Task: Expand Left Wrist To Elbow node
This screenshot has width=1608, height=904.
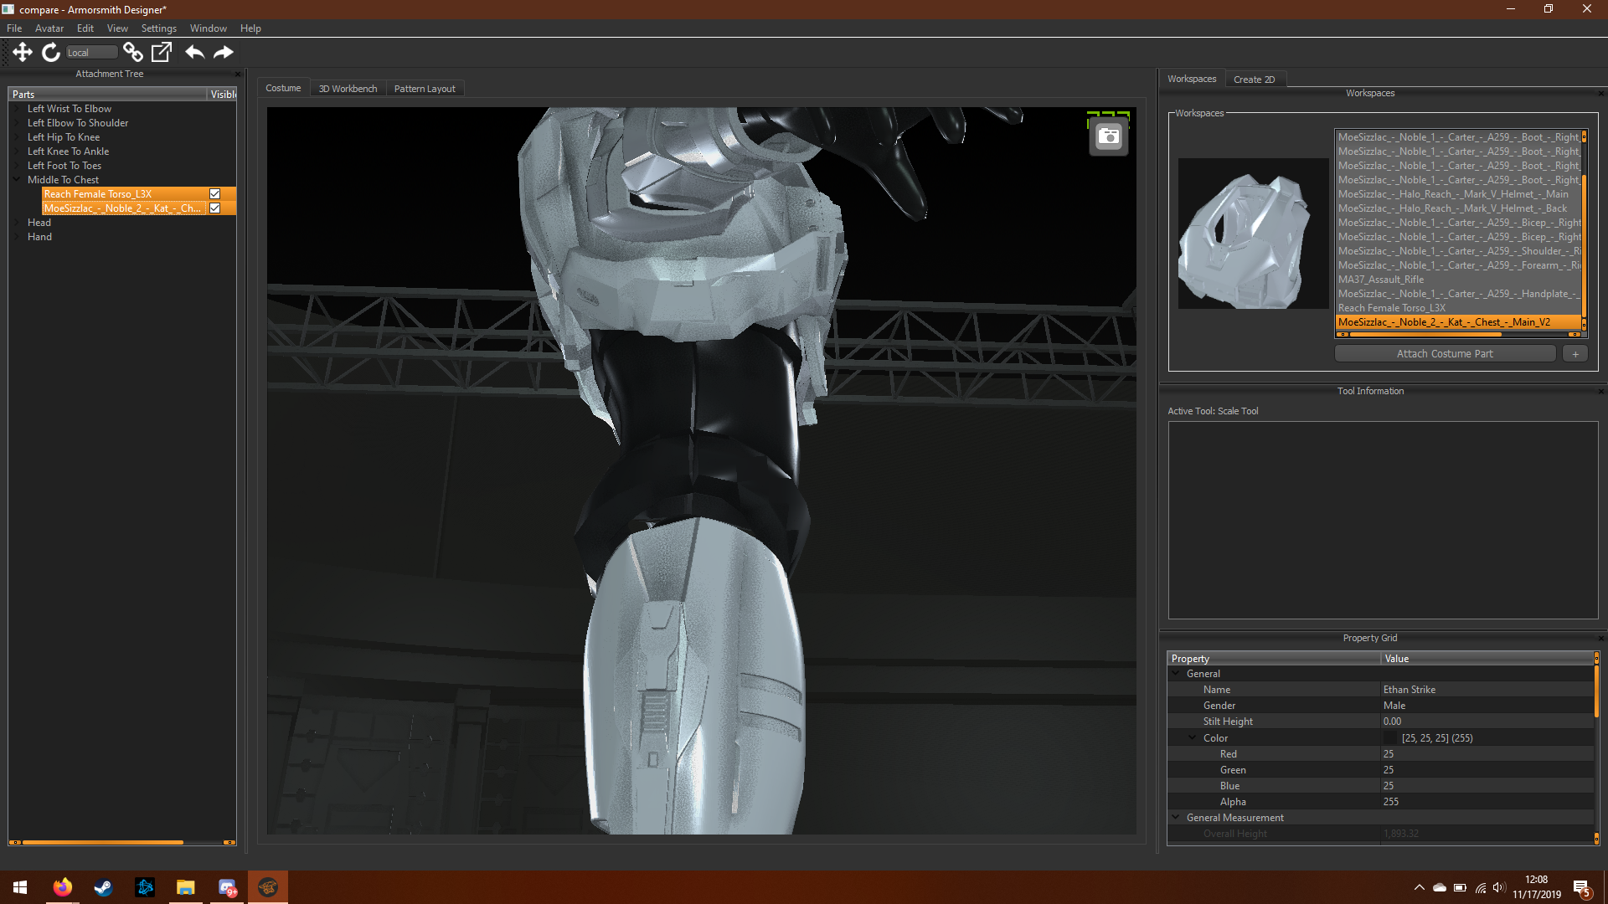Action: coord(17,109)
